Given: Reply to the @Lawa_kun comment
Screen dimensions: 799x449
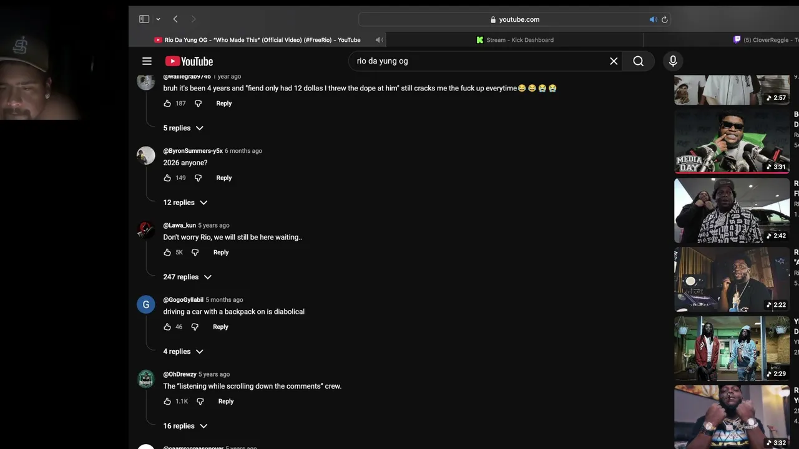Looking at the screenshot, I should coord(221,253).
